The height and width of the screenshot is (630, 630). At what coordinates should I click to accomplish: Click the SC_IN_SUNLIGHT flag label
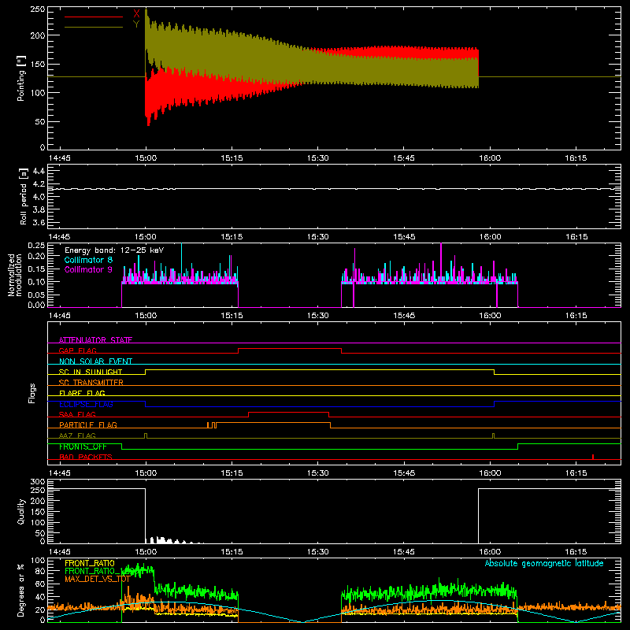coord(91,372)
